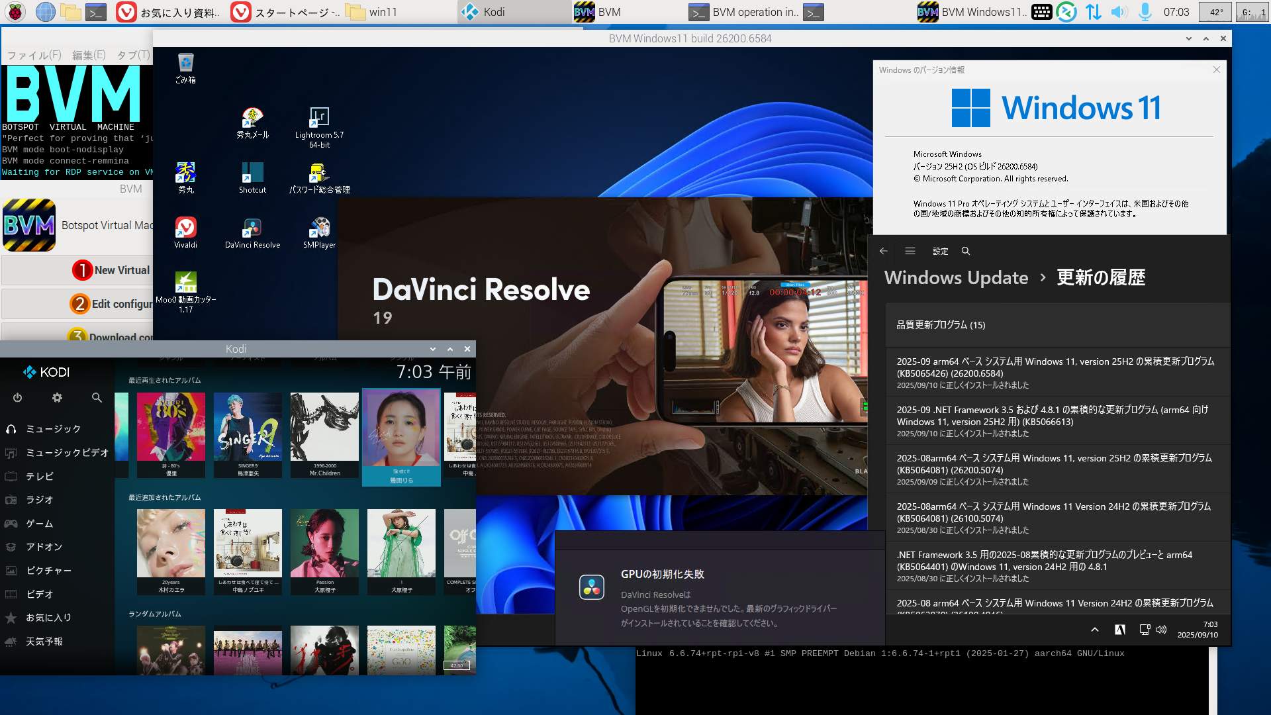Click the BVM Windows11 window title dropdown arrow
The image size is (1271, 715).
pos(1189,38)
